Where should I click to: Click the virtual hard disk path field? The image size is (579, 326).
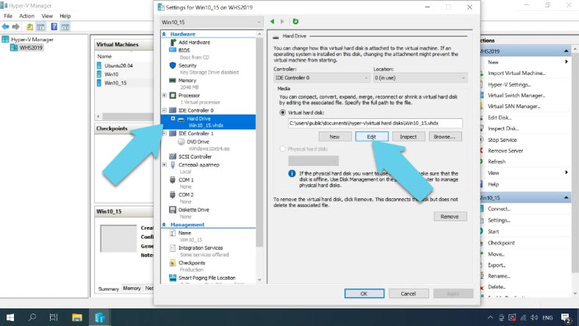coord(375,123)
